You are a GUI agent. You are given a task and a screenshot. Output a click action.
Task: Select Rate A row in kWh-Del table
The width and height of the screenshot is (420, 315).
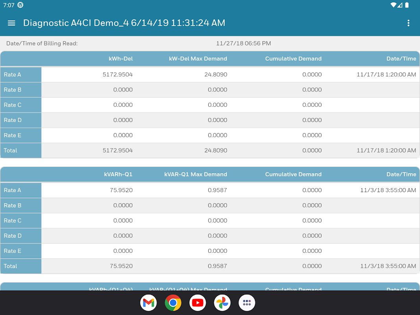tap(210, 75)
